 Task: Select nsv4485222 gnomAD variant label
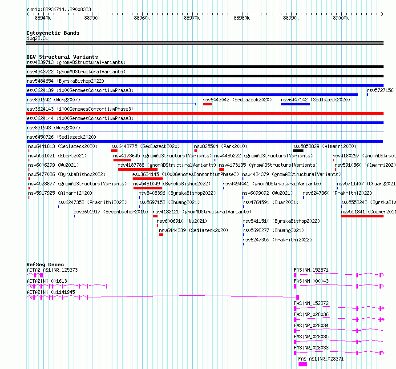[x=263, y=156]
